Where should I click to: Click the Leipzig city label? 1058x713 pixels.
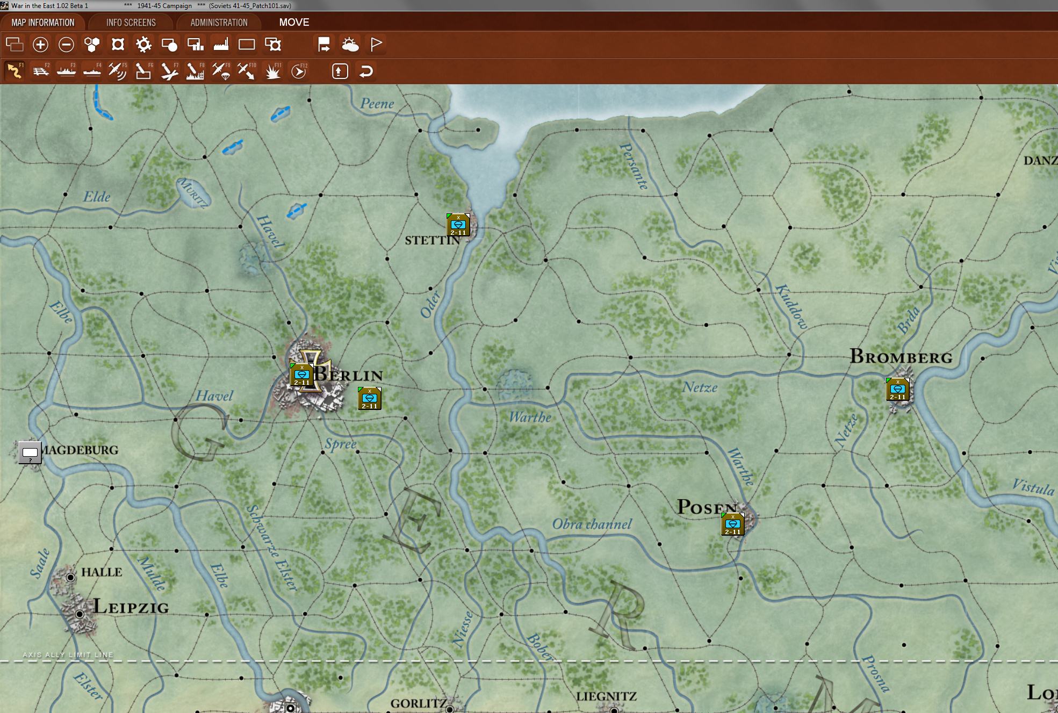coord(131,607)
